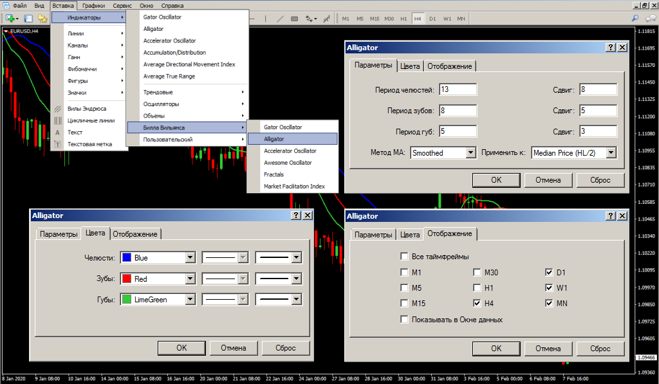
Task: Choose Awesome Oscillator from Bill Williams submenu
Action: click(x=288, y=163)
